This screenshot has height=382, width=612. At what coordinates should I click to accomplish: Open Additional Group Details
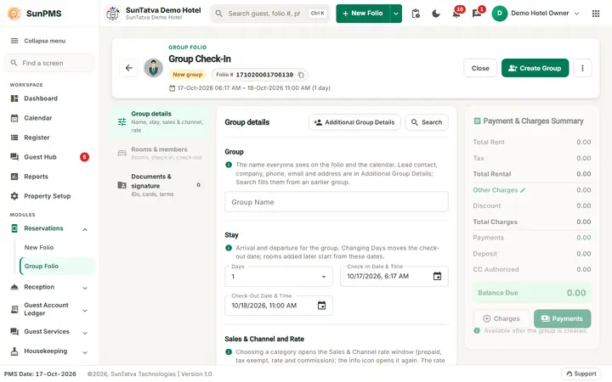click(354, 122)
